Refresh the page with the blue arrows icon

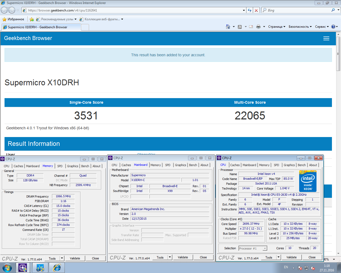click(250, 10)
